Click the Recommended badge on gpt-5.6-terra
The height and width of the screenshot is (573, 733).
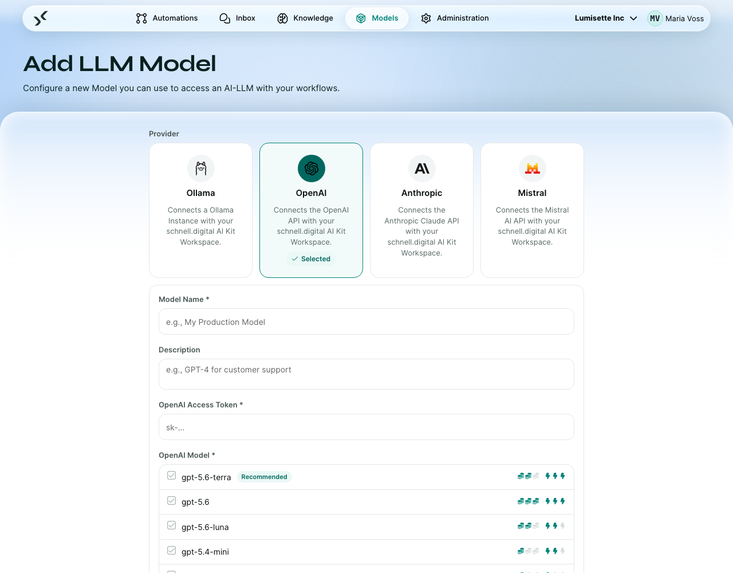click(x=265, y=477)
